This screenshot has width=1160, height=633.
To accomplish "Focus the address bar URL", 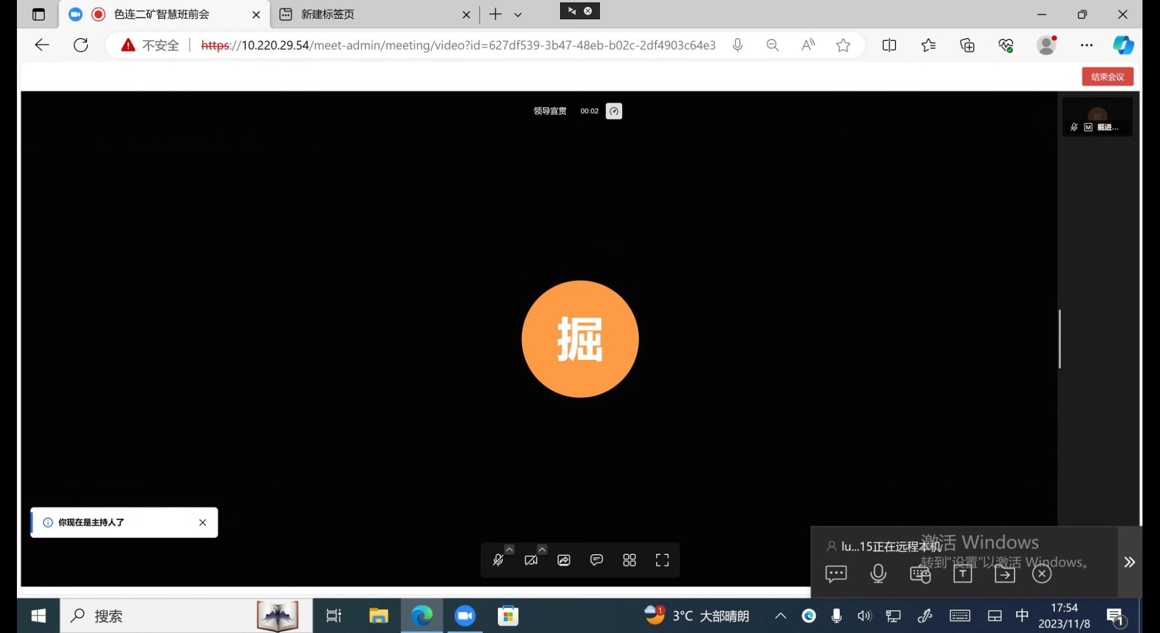I will pos(458,45).
